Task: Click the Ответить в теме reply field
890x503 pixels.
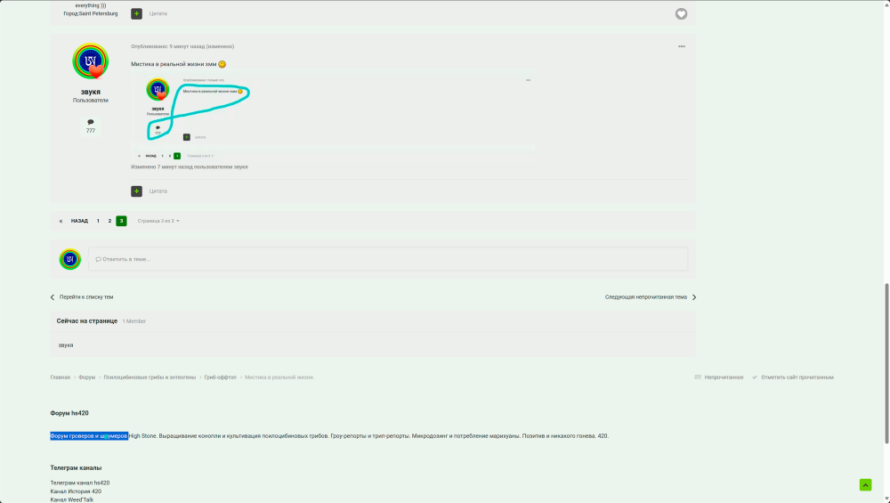Action: pyautogui.click(x=388, y=259)
